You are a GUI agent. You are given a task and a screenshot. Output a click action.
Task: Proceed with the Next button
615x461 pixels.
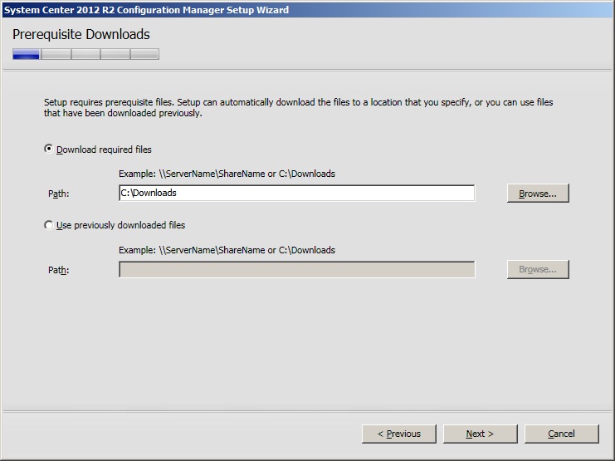click(480, 434)
